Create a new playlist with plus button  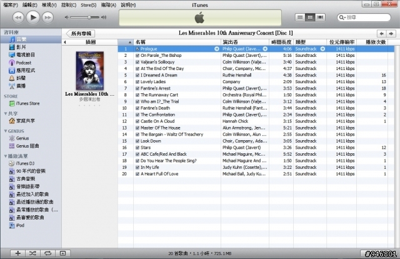(18, 253)
